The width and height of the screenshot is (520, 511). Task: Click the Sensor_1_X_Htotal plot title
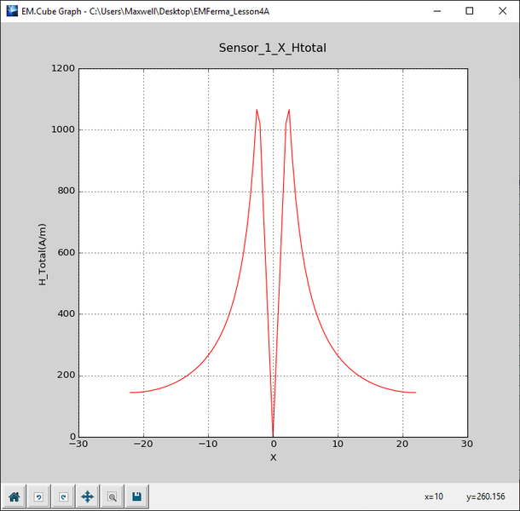tap(273, 49)
